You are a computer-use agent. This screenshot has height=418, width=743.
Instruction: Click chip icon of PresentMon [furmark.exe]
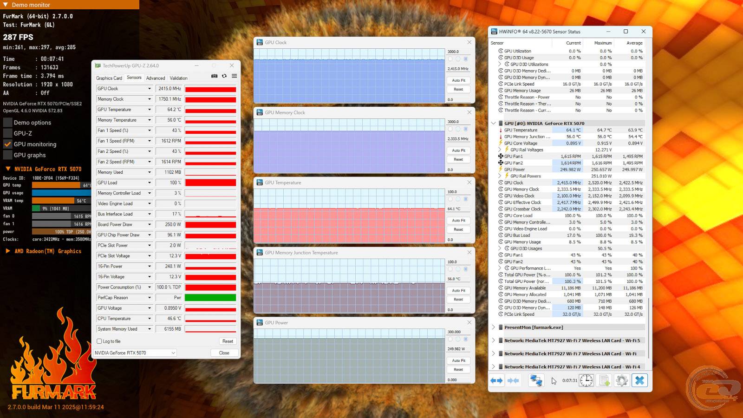tap(501, 327)
